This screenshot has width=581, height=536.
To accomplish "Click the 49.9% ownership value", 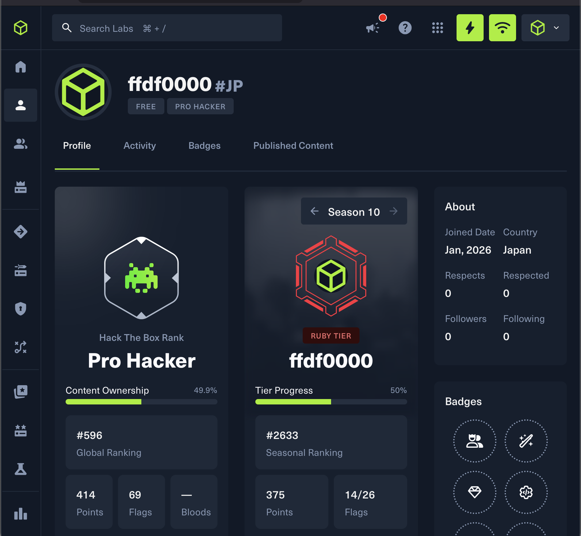I will 205,390.
